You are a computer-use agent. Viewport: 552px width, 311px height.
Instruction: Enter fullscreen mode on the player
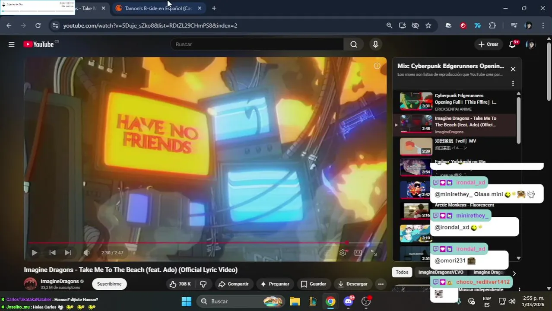374,253
